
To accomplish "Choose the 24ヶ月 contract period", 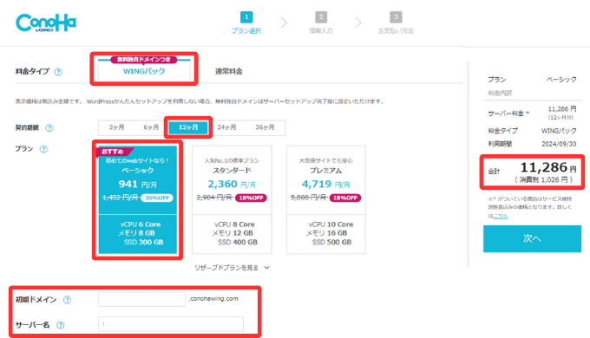I will pyautogui.click(x=226, y=127).
